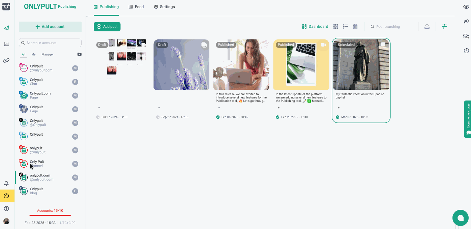471x229 pixels.
Task: Click the Post searching input field
Action: 393,27
